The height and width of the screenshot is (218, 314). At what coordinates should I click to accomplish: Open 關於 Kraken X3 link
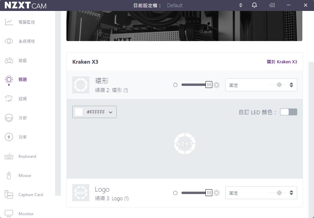pyautogui.click(x=282, y=62)
